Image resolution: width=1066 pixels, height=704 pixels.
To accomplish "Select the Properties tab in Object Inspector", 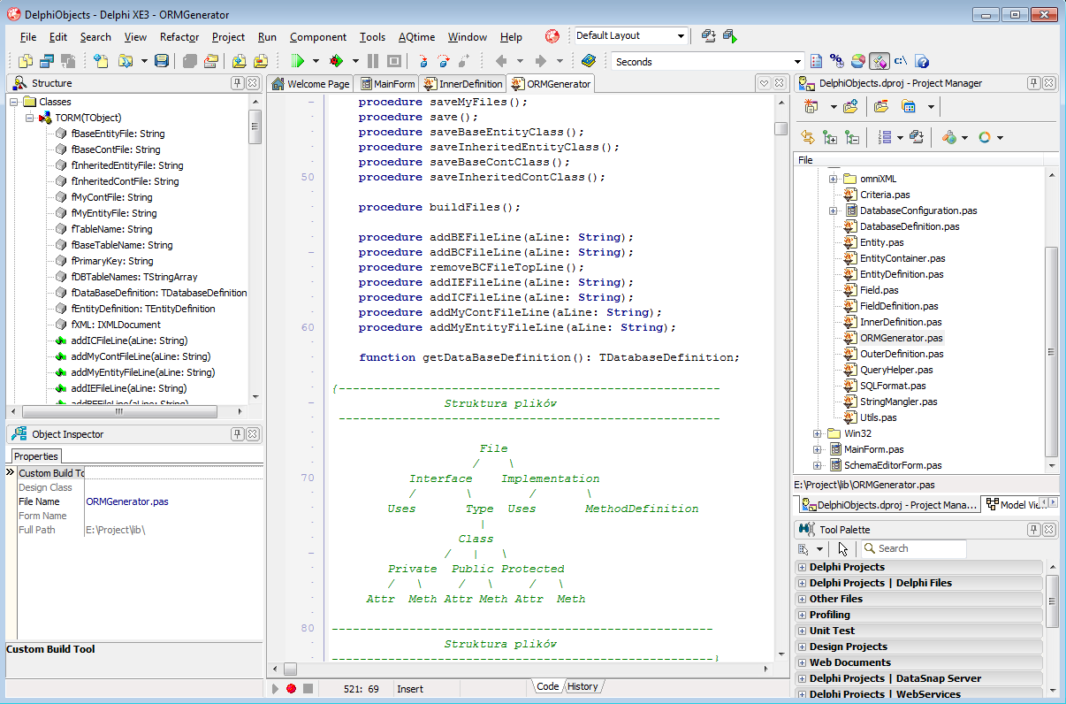I will (36, 456).
